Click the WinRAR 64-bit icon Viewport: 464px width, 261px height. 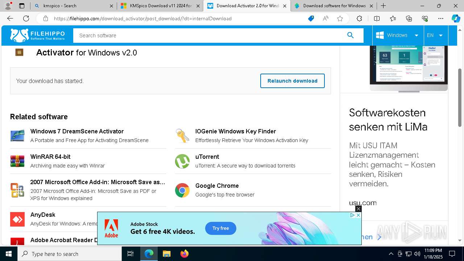point(17,161)
